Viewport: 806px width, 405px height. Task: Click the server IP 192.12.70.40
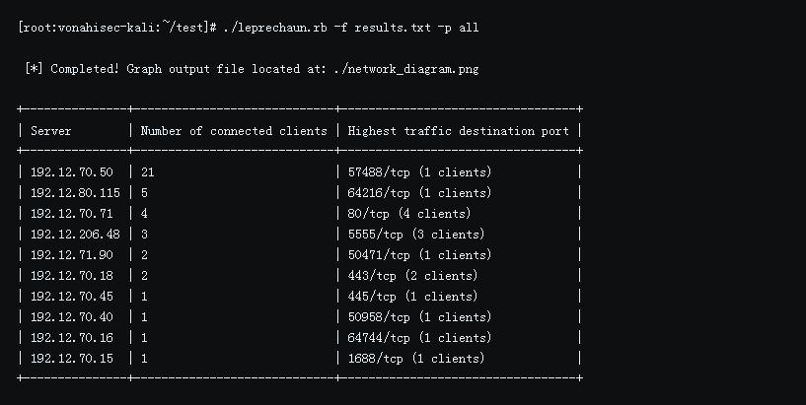[x=71, y=317]
